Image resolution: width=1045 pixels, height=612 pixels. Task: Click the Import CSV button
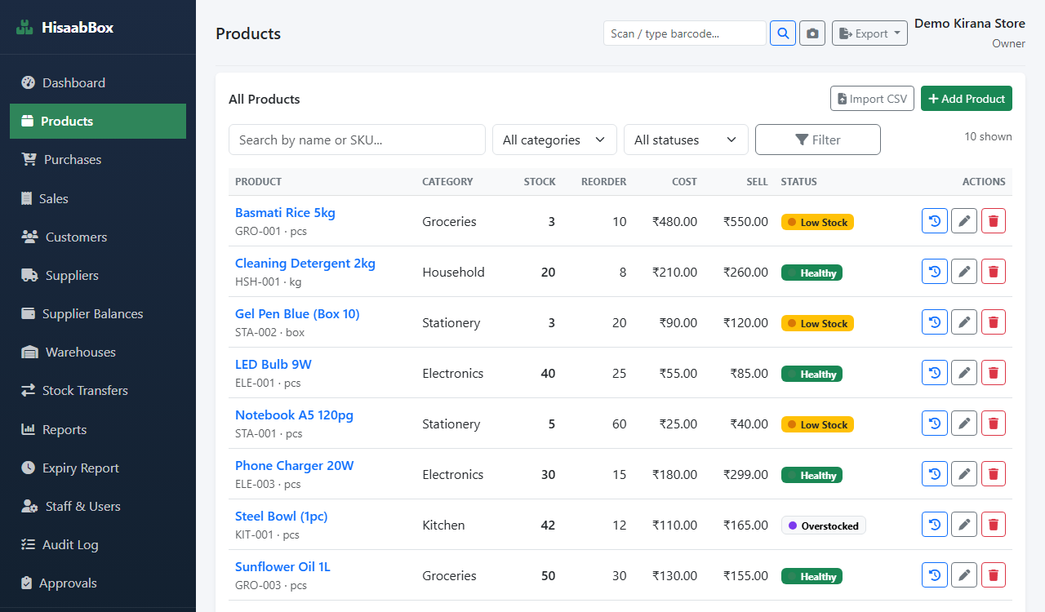(x=872, y=99)
